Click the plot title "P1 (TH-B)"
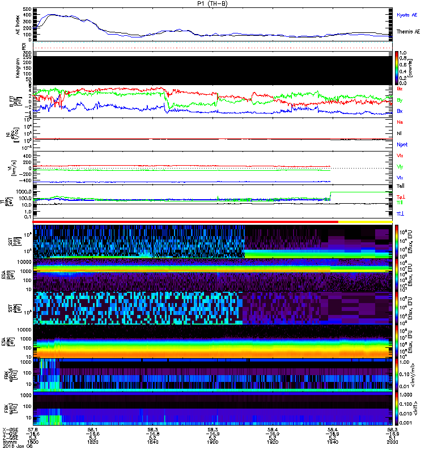The height and width of the screenshot is (454, 425). pos(212,3)
